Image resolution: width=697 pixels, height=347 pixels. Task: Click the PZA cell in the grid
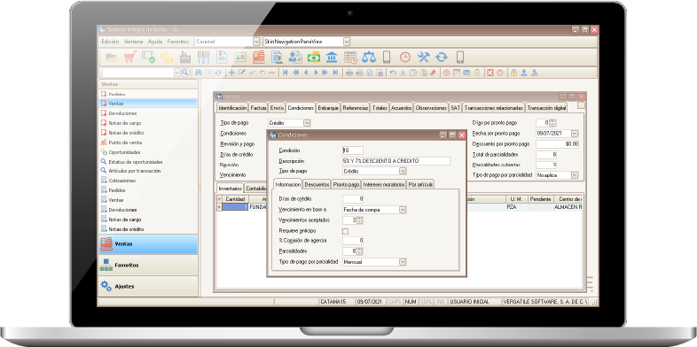517,207
